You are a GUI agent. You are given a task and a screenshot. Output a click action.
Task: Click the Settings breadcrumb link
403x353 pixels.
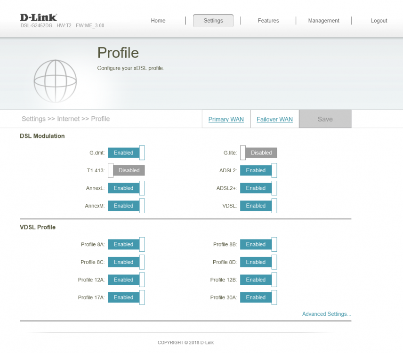(x=33, y=119)
